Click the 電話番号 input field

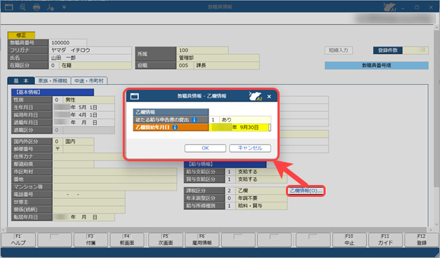(x=89, y=194)
